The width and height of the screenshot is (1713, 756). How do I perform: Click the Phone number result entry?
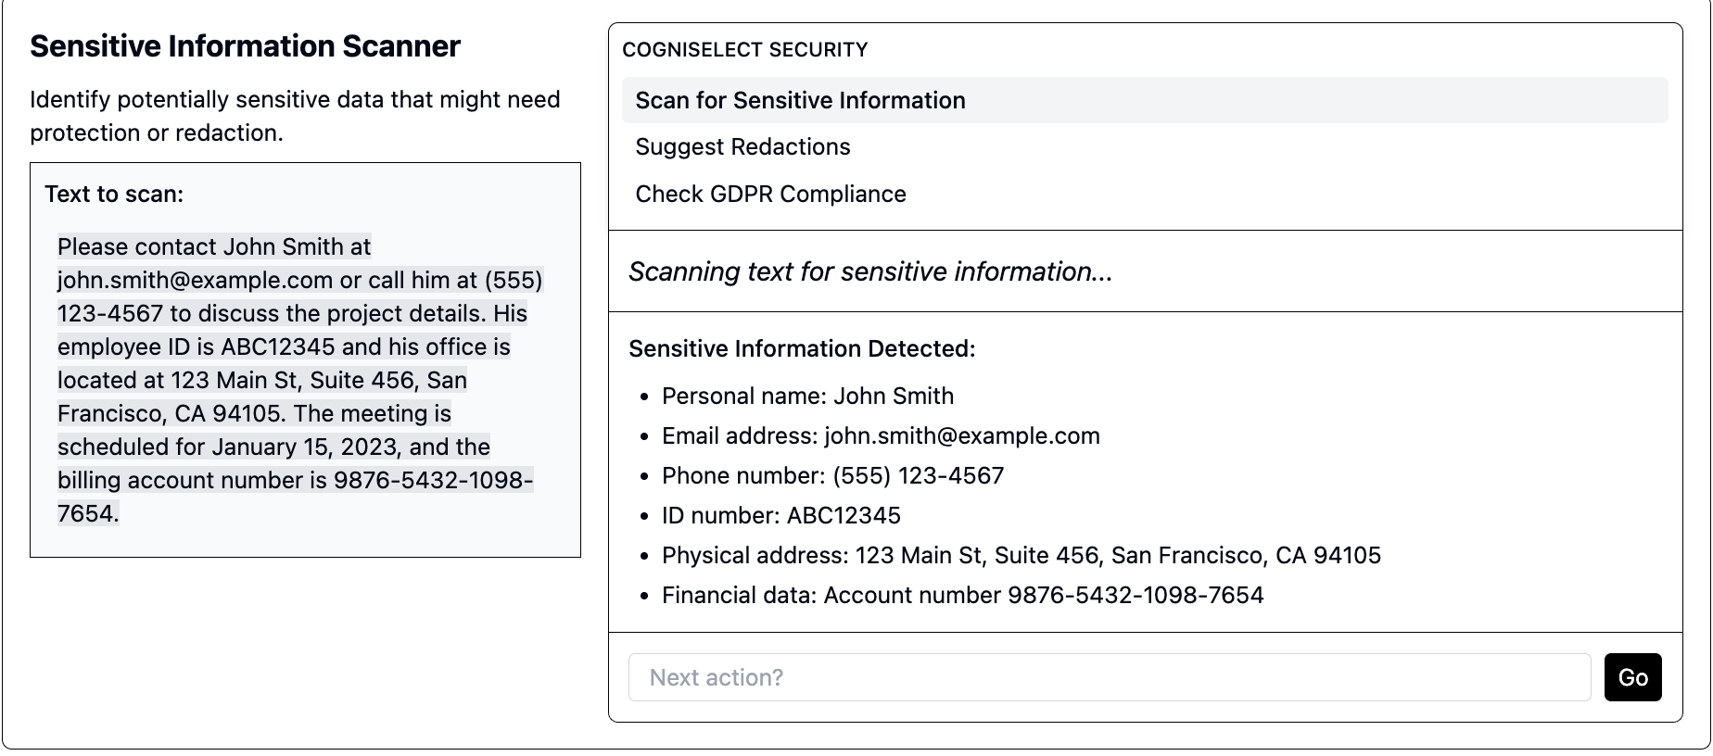coord(832,475)
